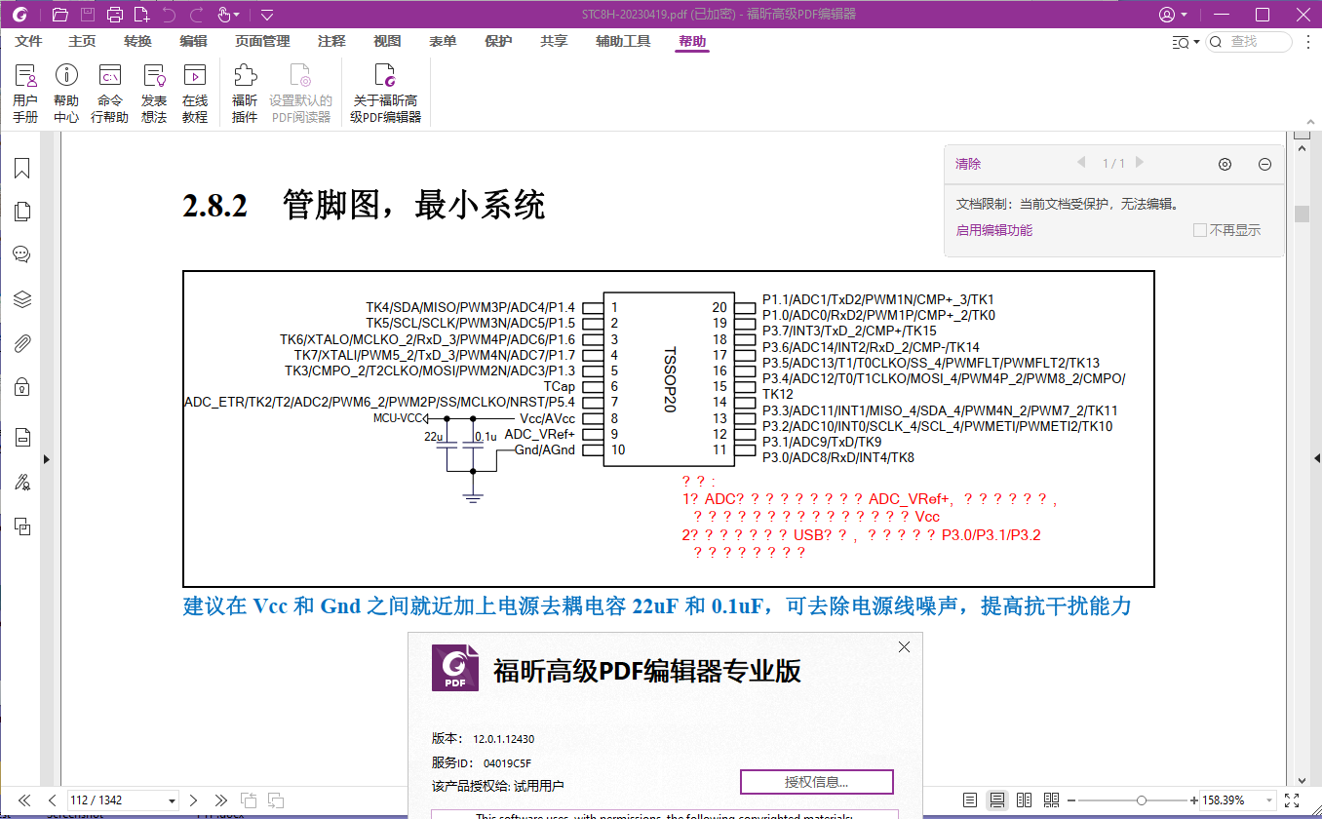
Task: Expand the left navigation panel arrow
Action: (46, 459)
